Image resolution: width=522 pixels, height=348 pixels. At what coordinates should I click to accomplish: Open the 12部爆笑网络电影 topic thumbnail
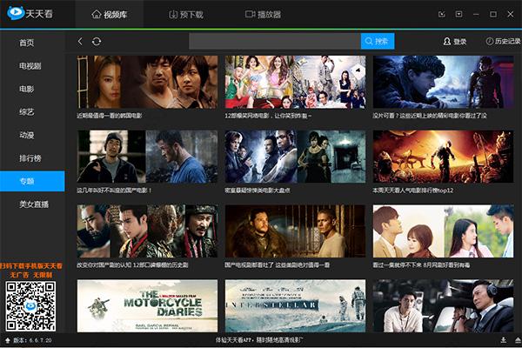tap(295, 82)
